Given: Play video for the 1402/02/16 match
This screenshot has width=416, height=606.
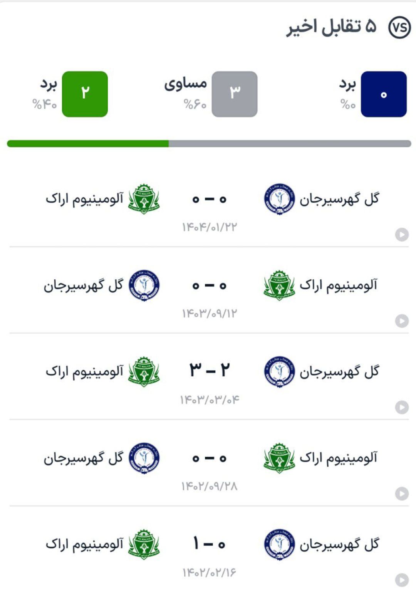Looking at the screenshot, I should tap(402, 580).
